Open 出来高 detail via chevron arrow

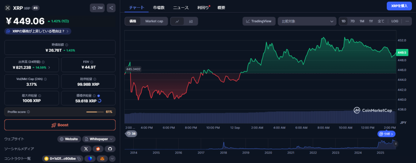49,68
